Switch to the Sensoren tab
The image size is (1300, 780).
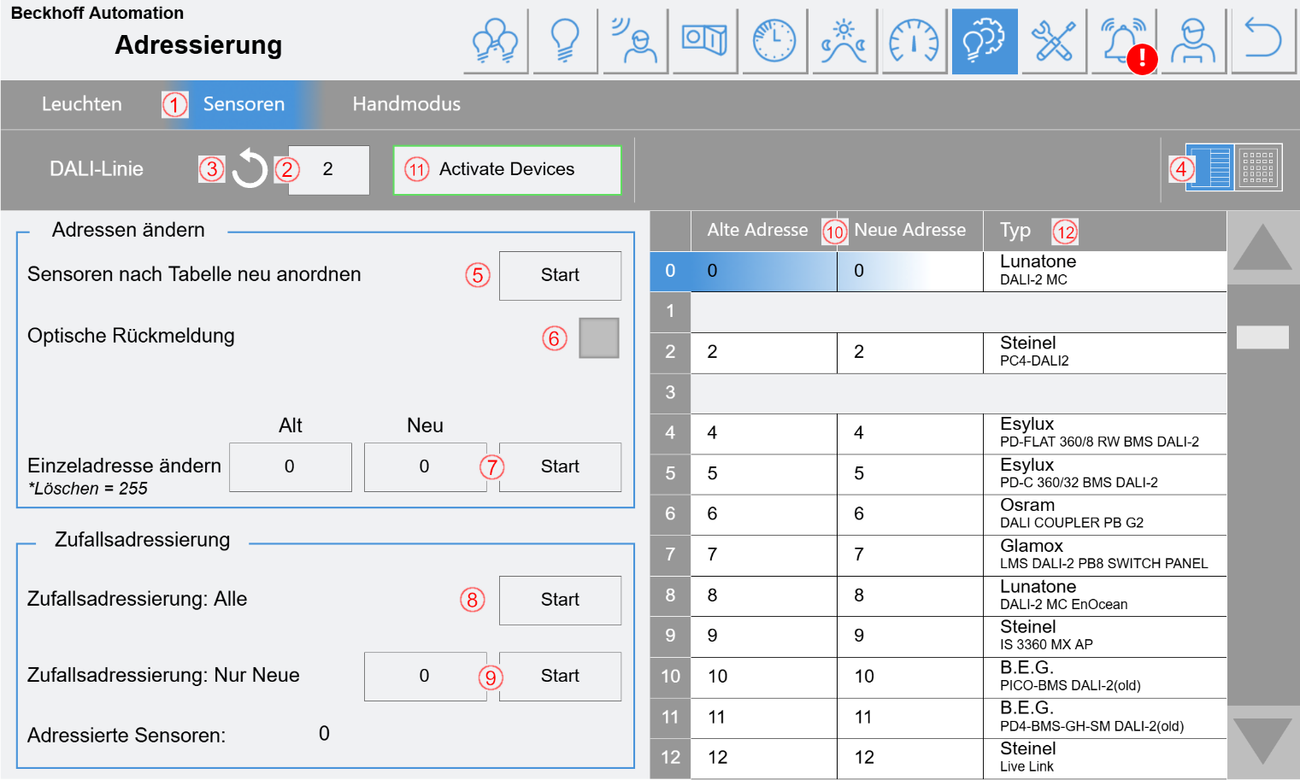pyautogui.click(x=244, y=104)
